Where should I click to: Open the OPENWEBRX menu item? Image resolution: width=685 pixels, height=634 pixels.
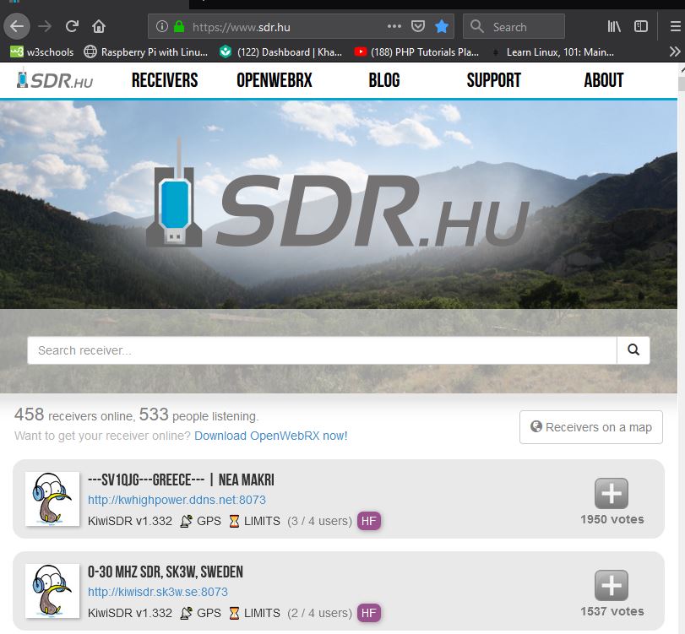[x=275, y=80]
